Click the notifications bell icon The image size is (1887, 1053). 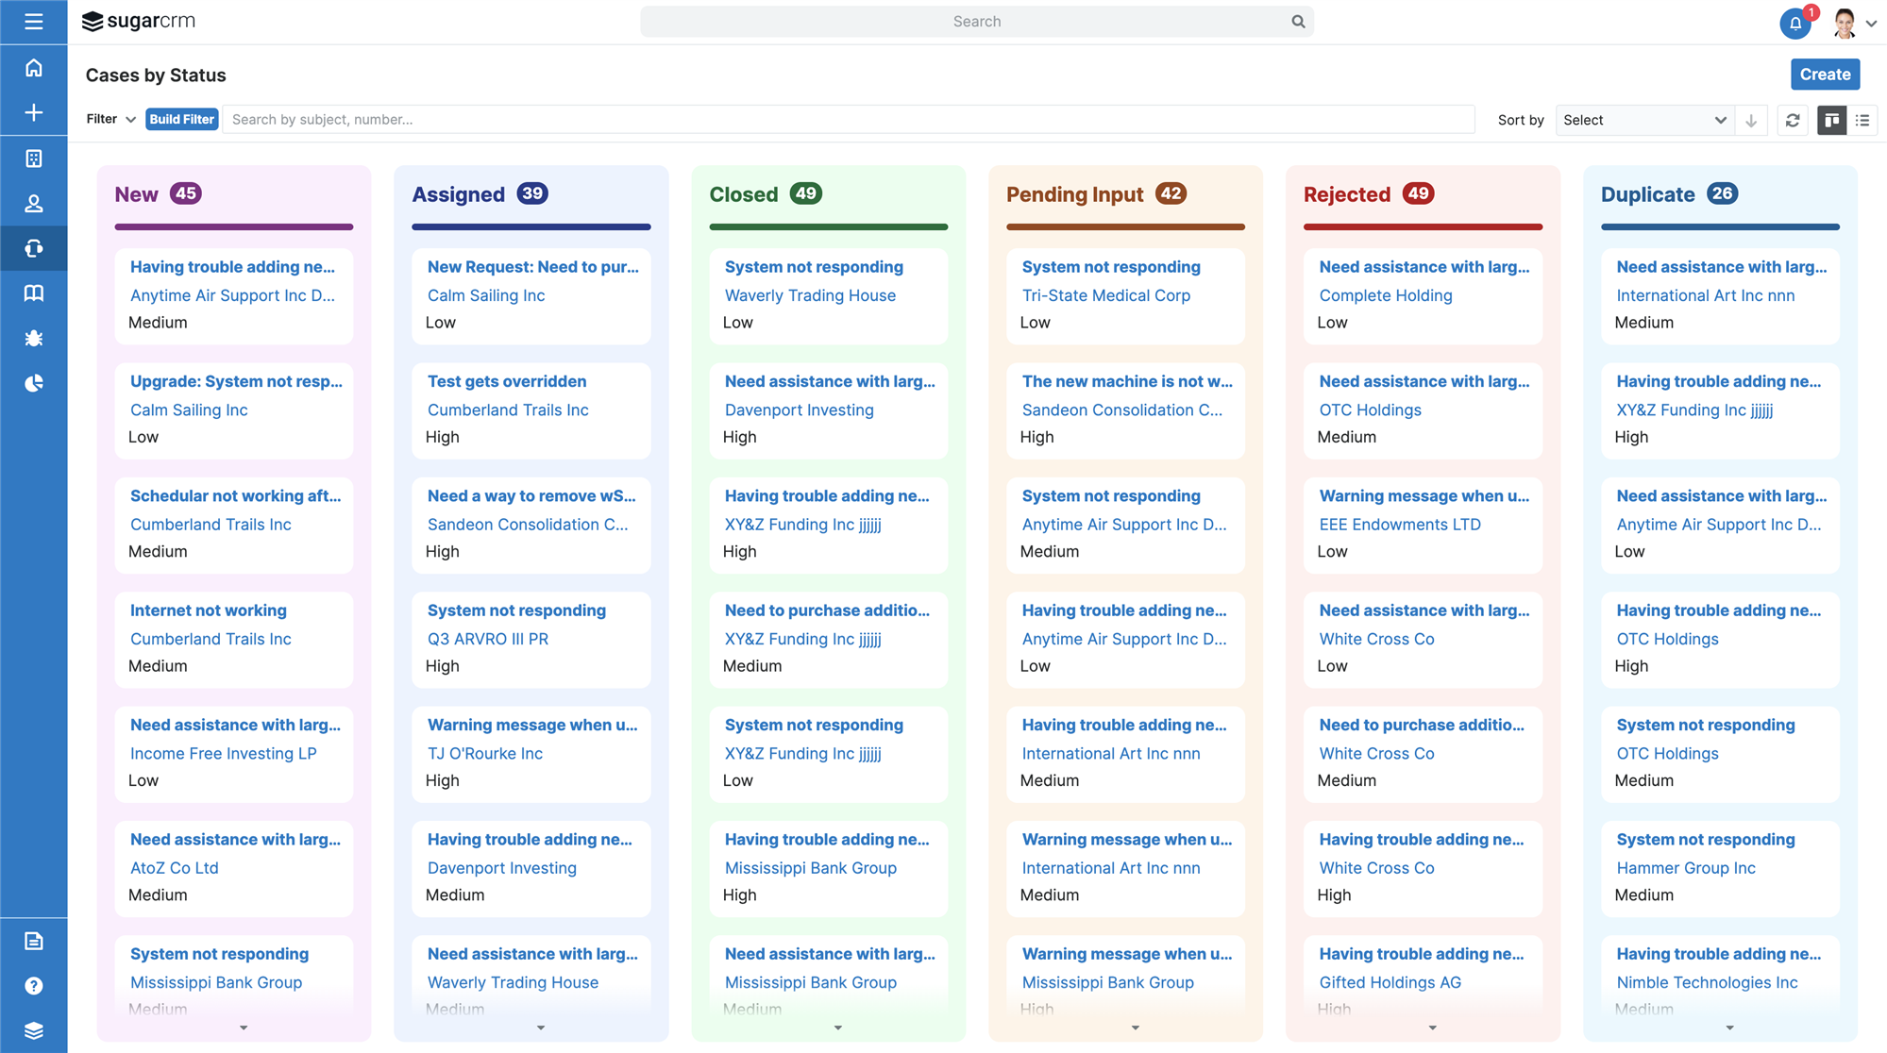(1794, 23)
